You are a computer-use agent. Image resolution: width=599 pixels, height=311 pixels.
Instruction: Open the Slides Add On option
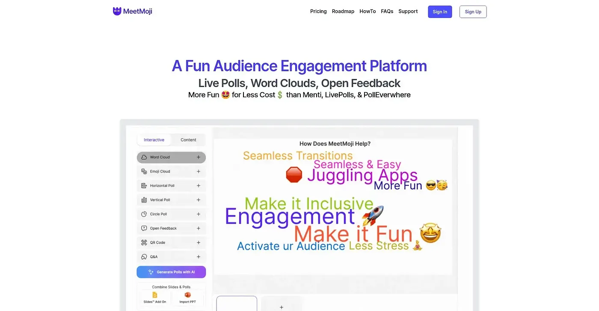(154, 298)
